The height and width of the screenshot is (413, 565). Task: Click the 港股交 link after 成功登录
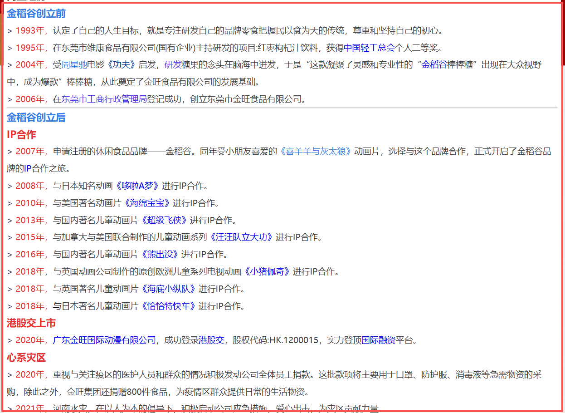211,340
